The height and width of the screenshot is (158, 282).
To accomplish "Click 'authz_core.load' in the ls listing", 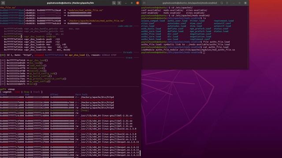I will pos(151,36).
